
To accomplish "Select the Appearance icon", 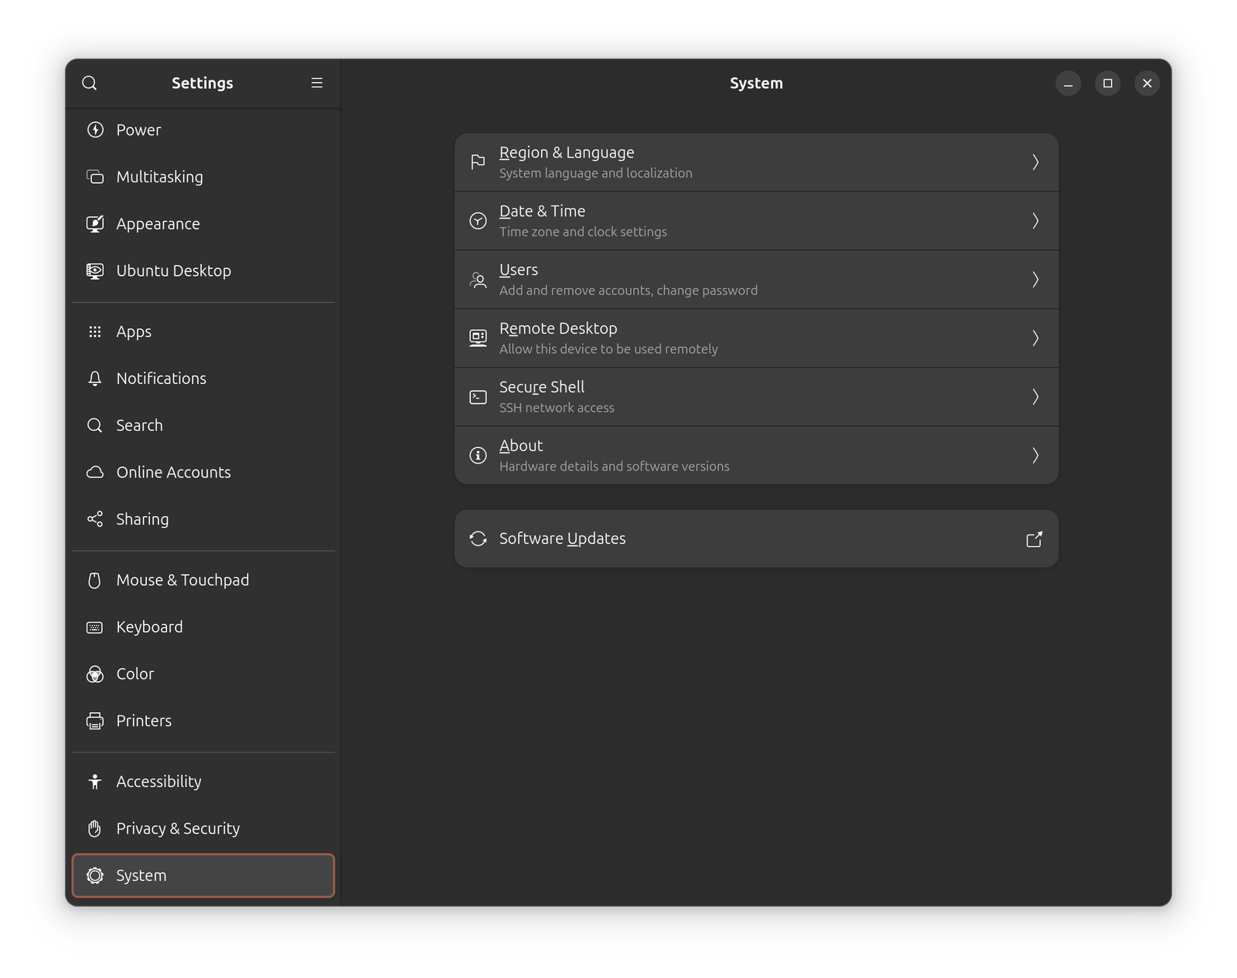I will tap(94, 223).
